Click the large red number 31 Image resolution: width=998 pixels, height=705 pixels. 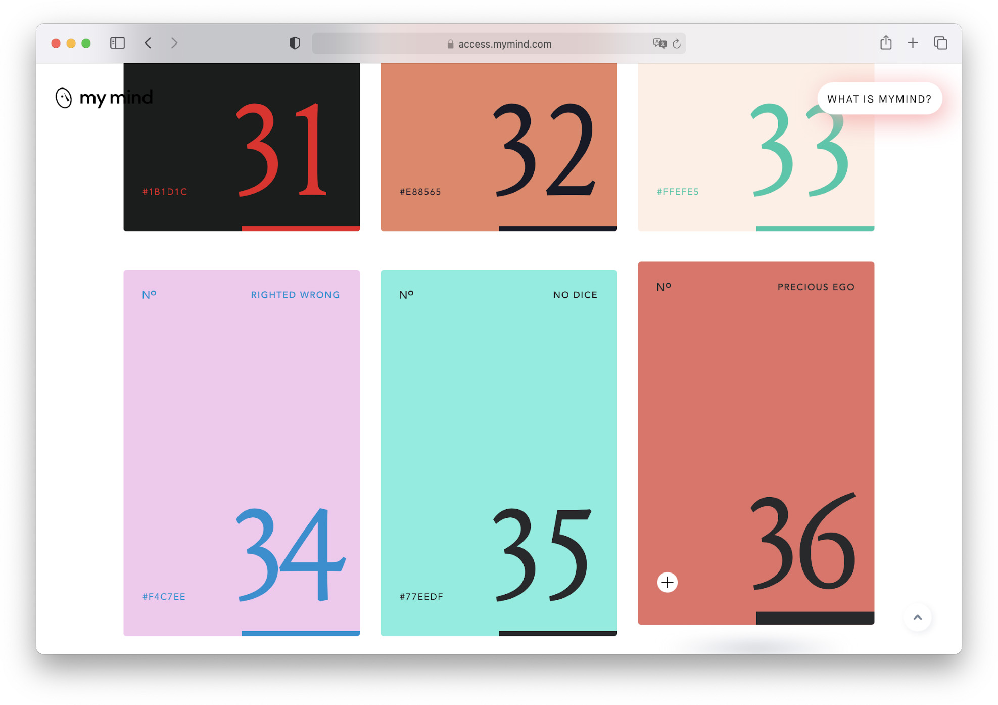282,149
